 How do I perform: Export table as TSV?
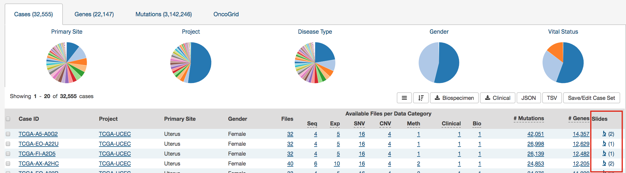click(x=552, y=98)
